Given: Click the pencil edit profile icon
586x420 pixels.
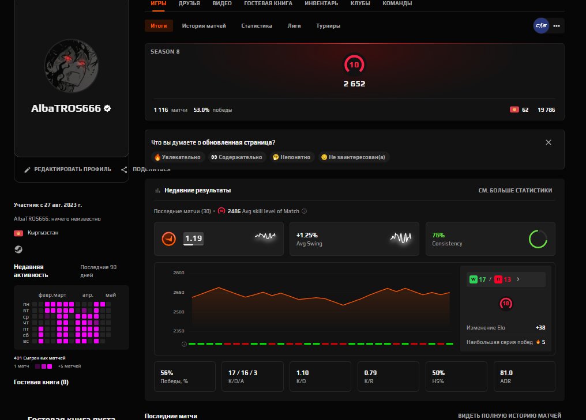Looking at the screenshot, I should click(27, 169).
